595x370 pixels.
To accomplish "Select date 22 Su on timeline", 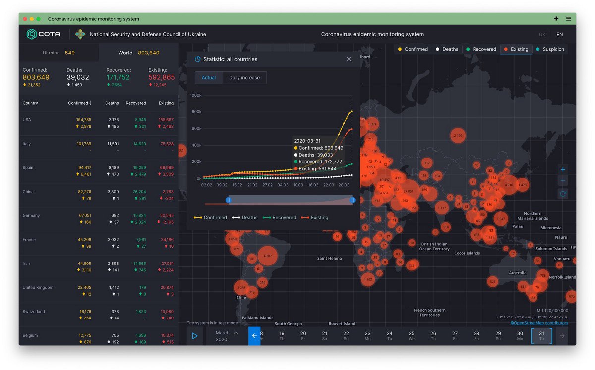I will click(x=346, y=336).
